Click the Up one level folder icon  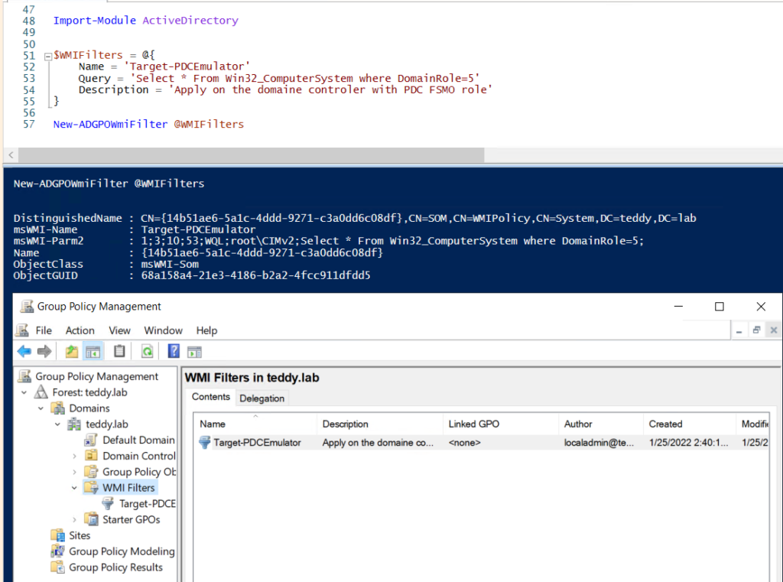(71, 352)
